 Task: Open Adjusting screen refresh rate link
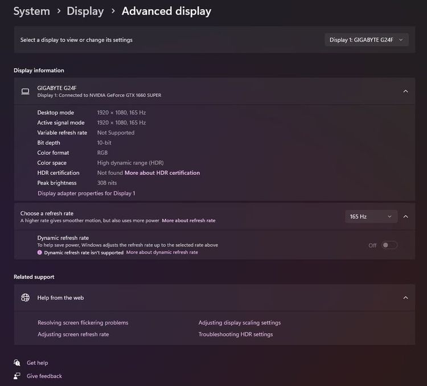(73, 335)
